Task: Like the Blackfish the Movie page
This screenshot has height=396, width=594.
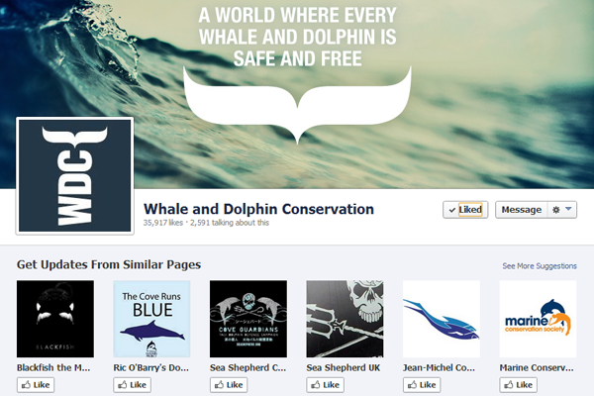Action: [x=36, y=385]
